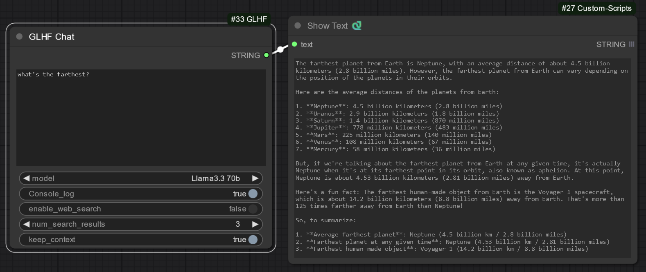The image size is (646, 272).
Task: Click the STRING output label on GLHF Chat
Action: 246,55
